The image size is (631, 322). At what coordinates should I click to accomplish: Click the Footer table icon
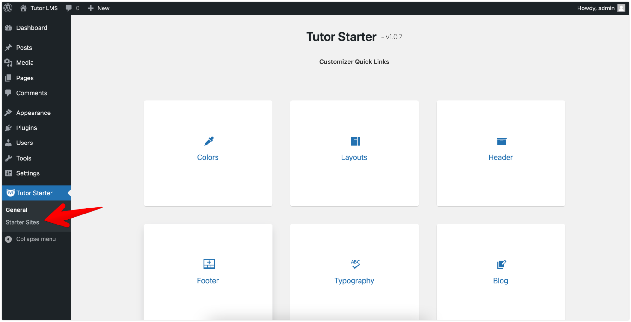click(209, 264)
